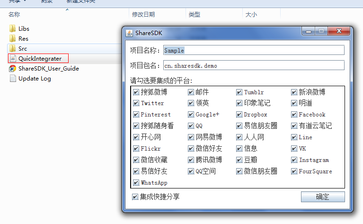Viewport: 363px width, 224px height.
Task: Click the Java icon in ShareSDK title bar
Action: (x=129, y=33)
